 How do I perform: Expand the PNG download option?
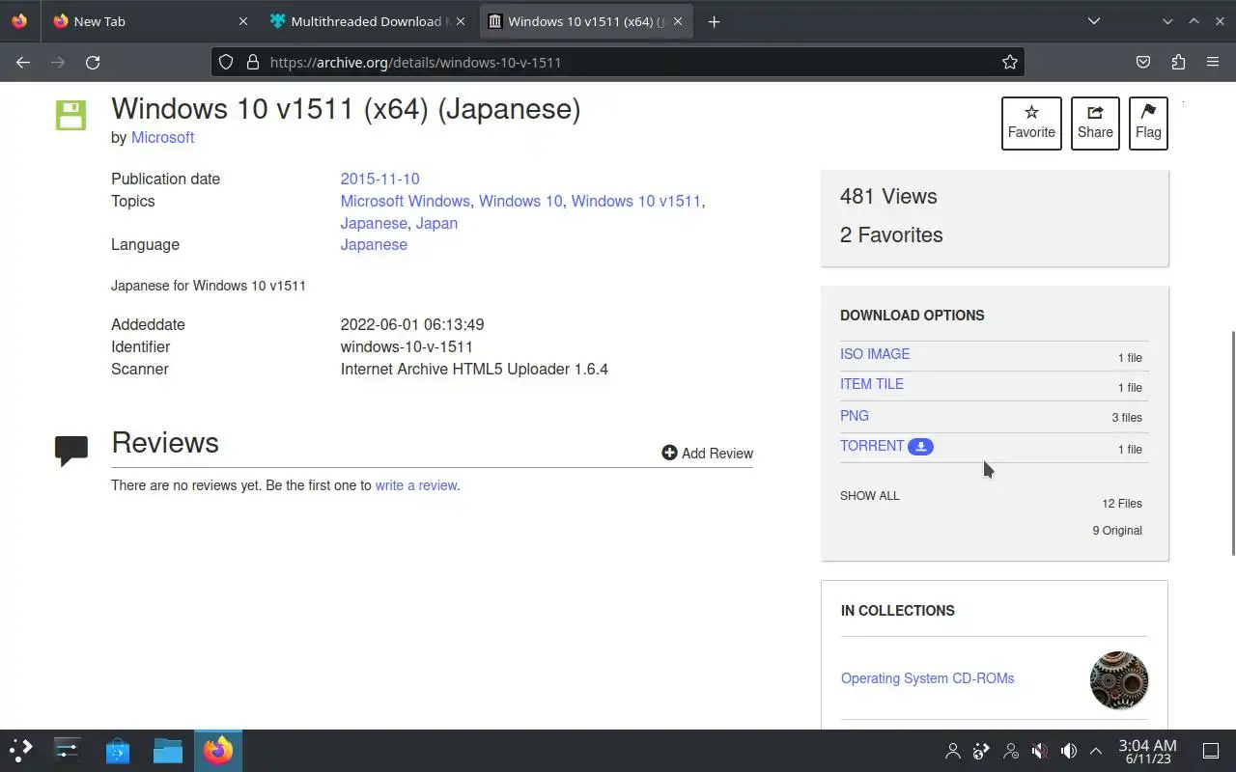855,416
